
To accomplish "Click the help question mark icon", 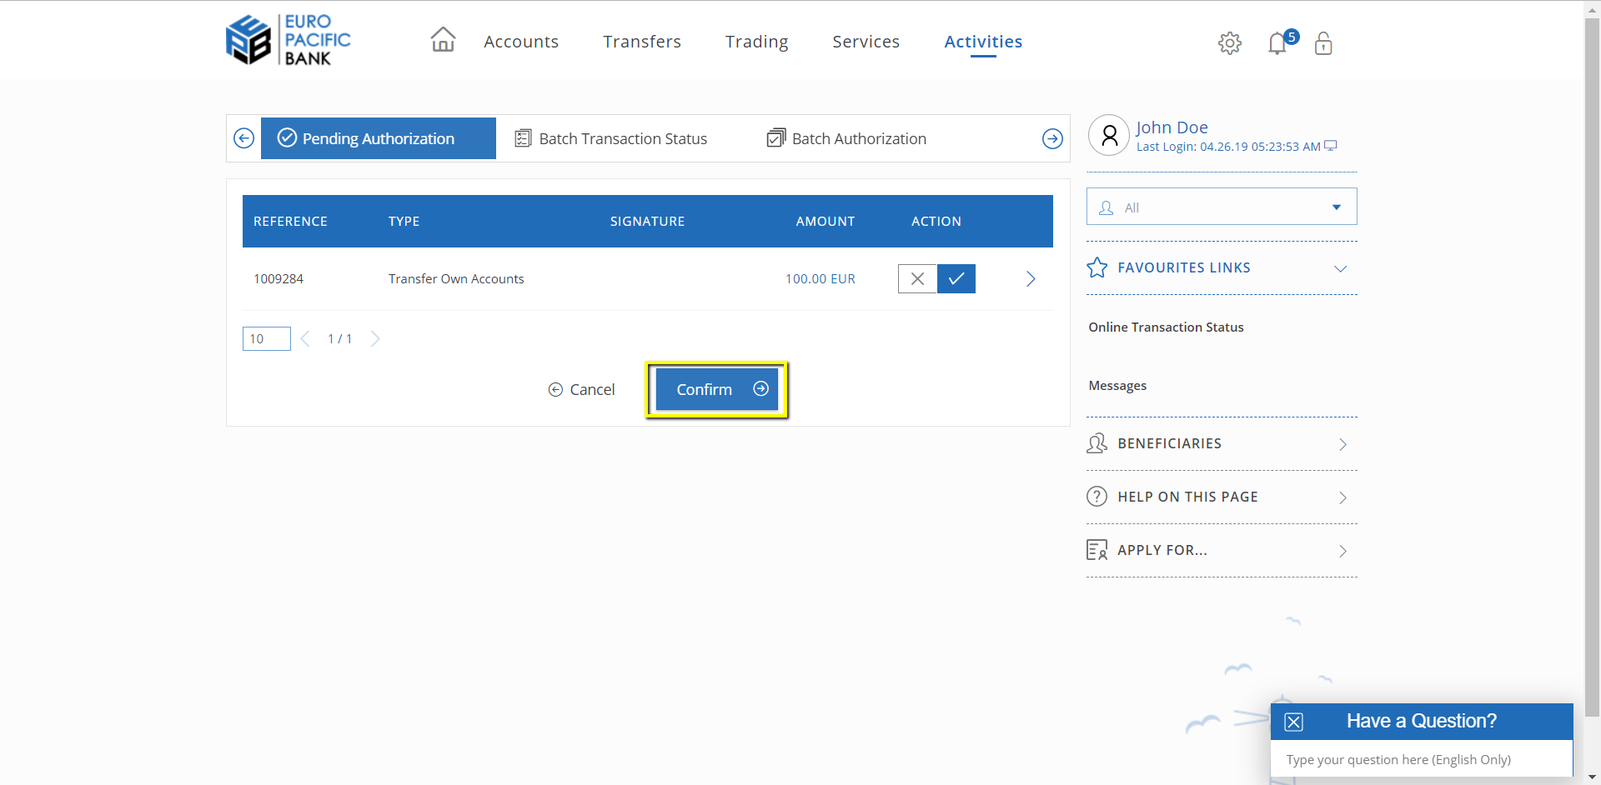I will (x=1097, y=497).
